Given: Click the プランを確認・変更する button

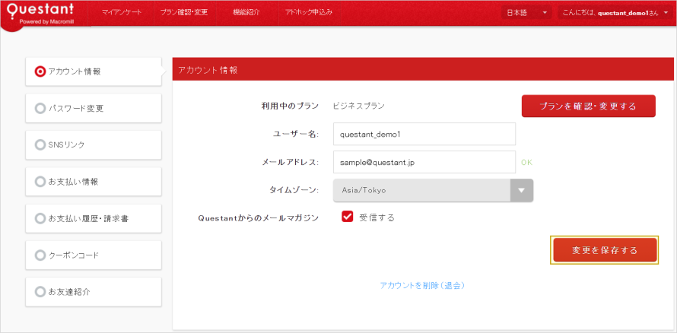Looking at the screenshot, I should pyautogui.click(x=588, y=106).
